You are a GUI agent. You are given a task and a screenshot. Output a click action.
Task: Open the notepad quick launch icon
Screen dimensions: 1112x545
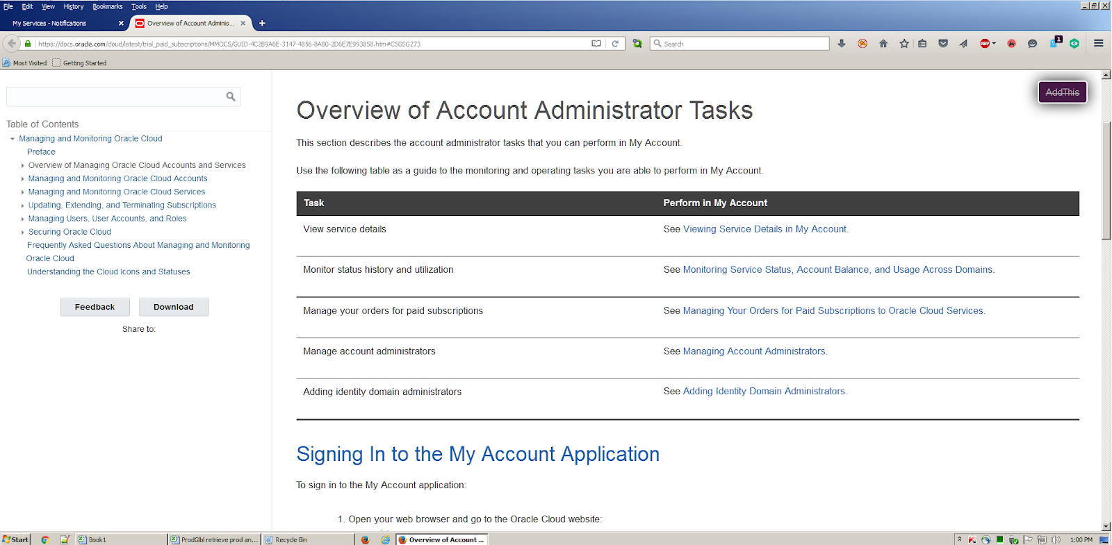(65, 539)
